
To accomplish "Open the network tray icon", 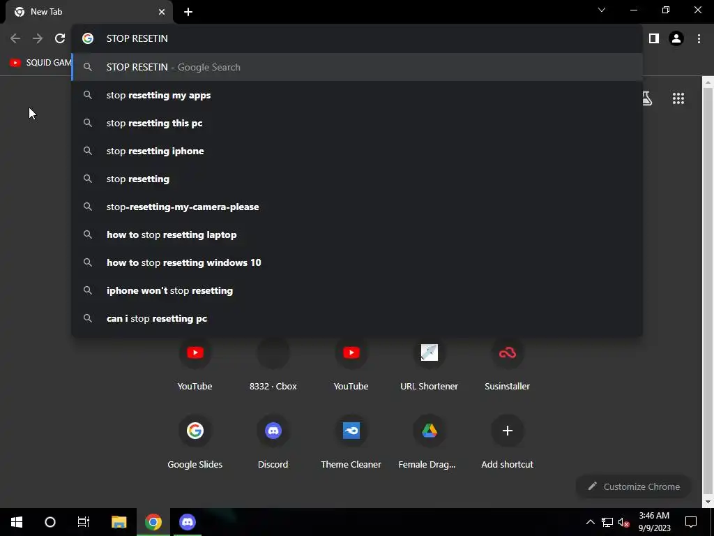I will pos(607,522).
